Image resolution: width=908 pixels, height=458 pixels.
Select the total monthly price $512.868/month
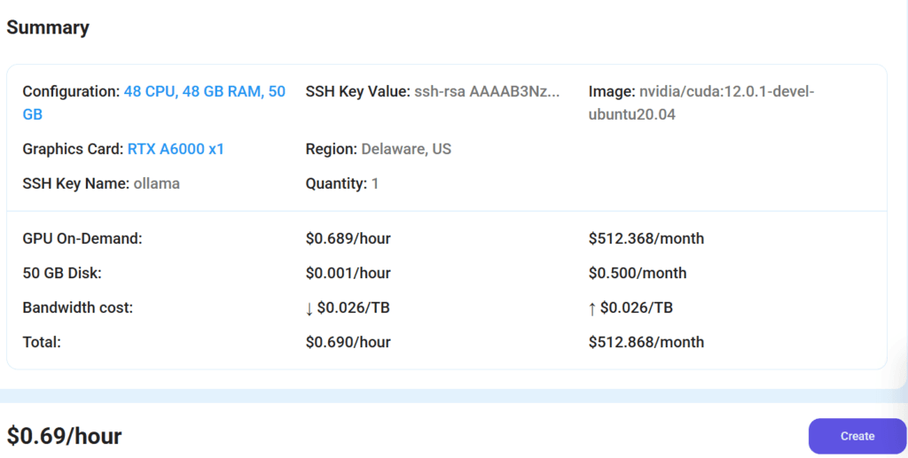click(x=646, y=342)
